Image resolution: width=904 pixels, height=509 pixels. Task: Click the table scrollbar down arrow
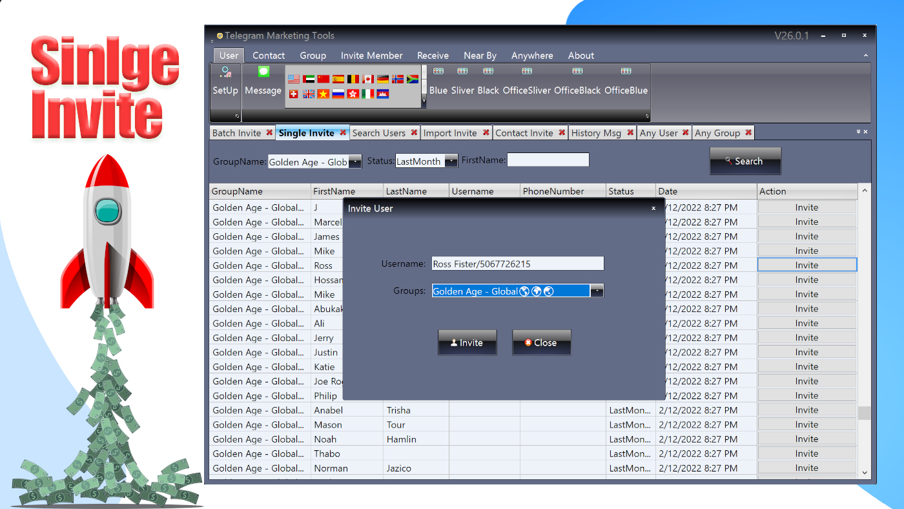click(864, 472)
